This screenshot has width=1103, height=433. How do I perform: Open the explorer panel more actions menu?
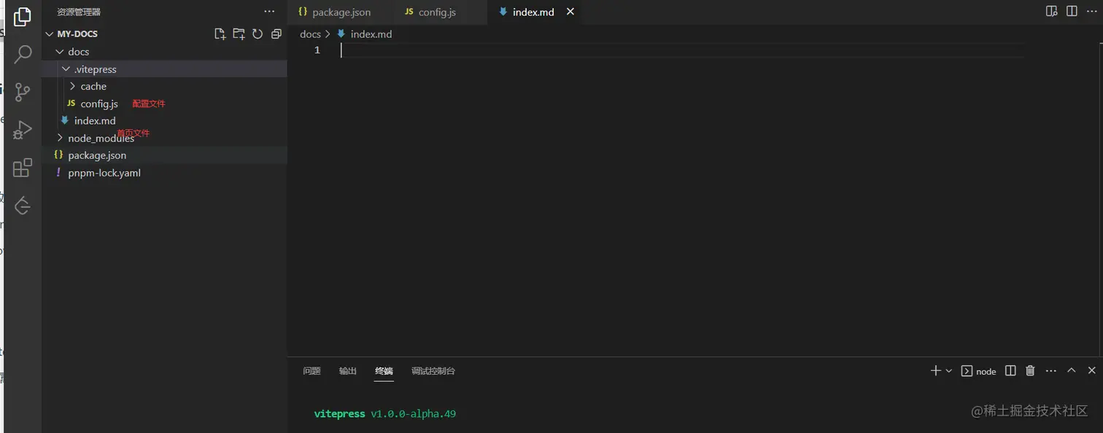click(269, 12)
